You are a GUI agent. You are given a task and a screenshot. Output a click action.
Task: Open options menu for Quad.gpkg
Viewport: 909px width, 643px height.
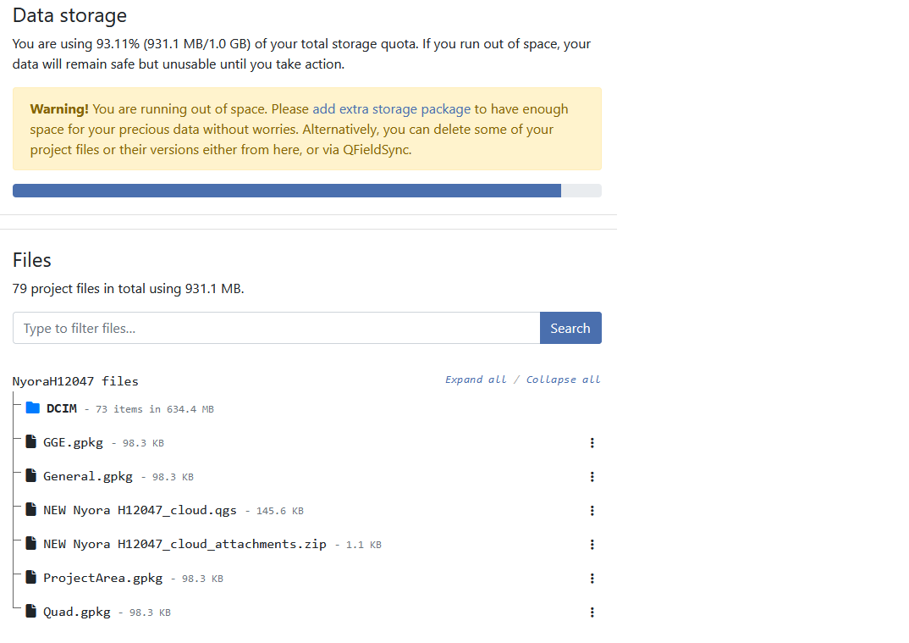coord(592,612)
